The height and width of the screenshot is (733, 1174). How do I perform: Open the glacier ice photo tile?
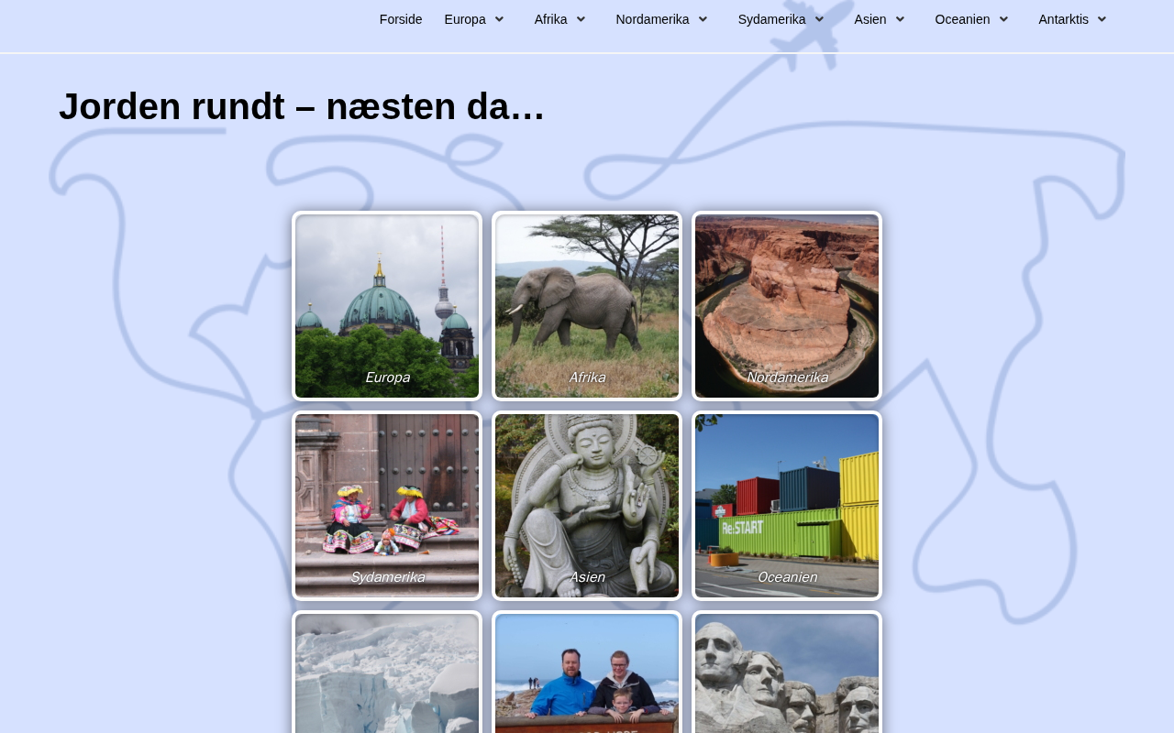387,673
